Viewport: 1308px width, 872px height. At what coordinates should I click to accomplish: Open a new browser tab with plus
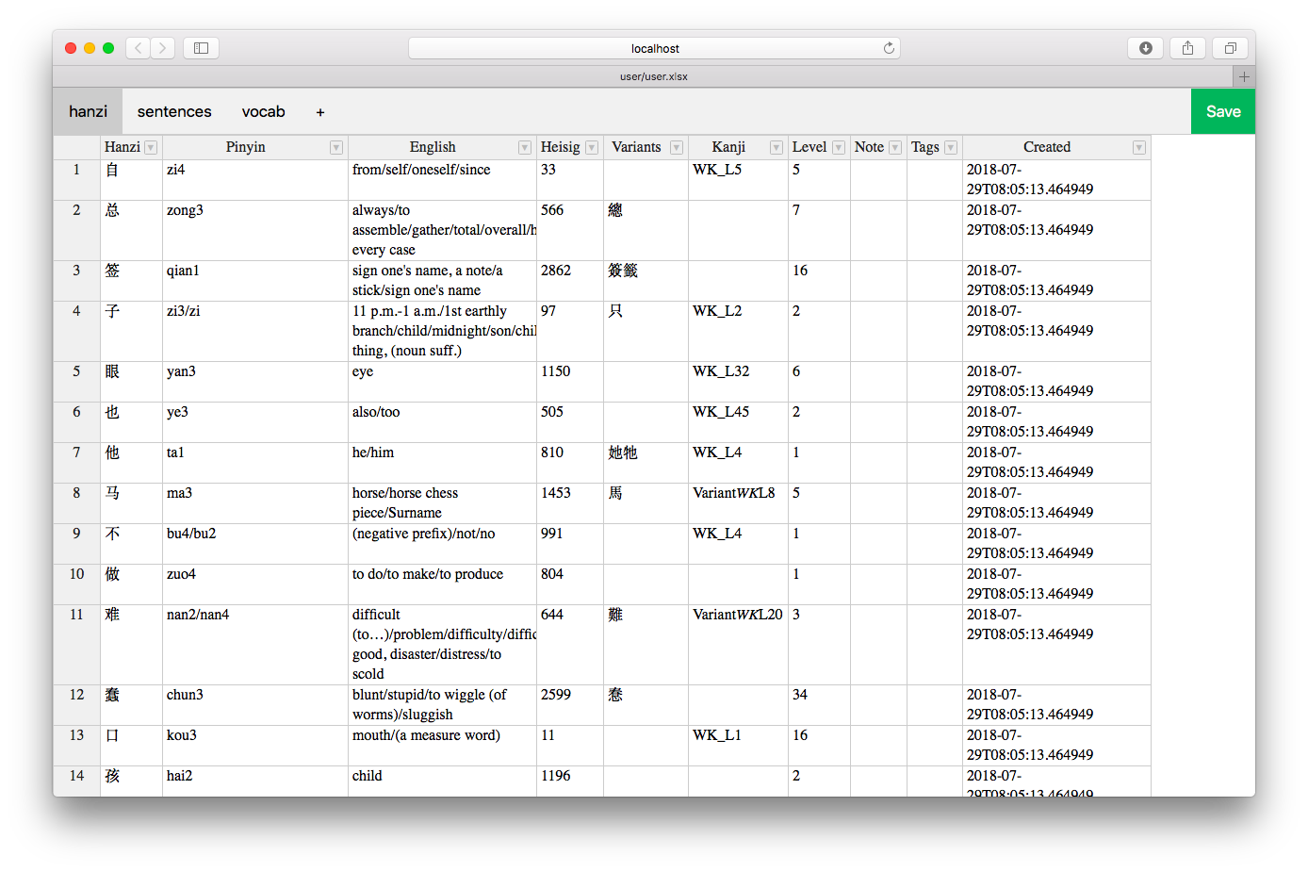point(1244,76)
